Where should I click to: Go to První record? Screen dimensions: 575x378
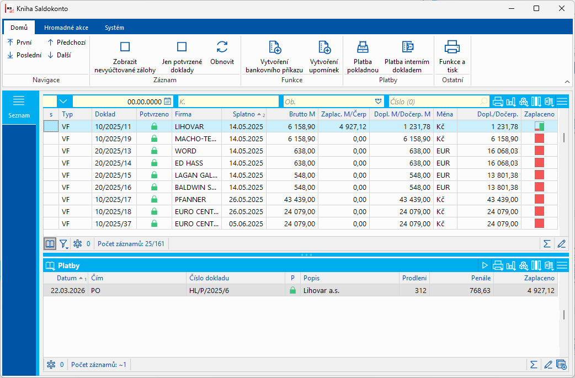point(19,42)
